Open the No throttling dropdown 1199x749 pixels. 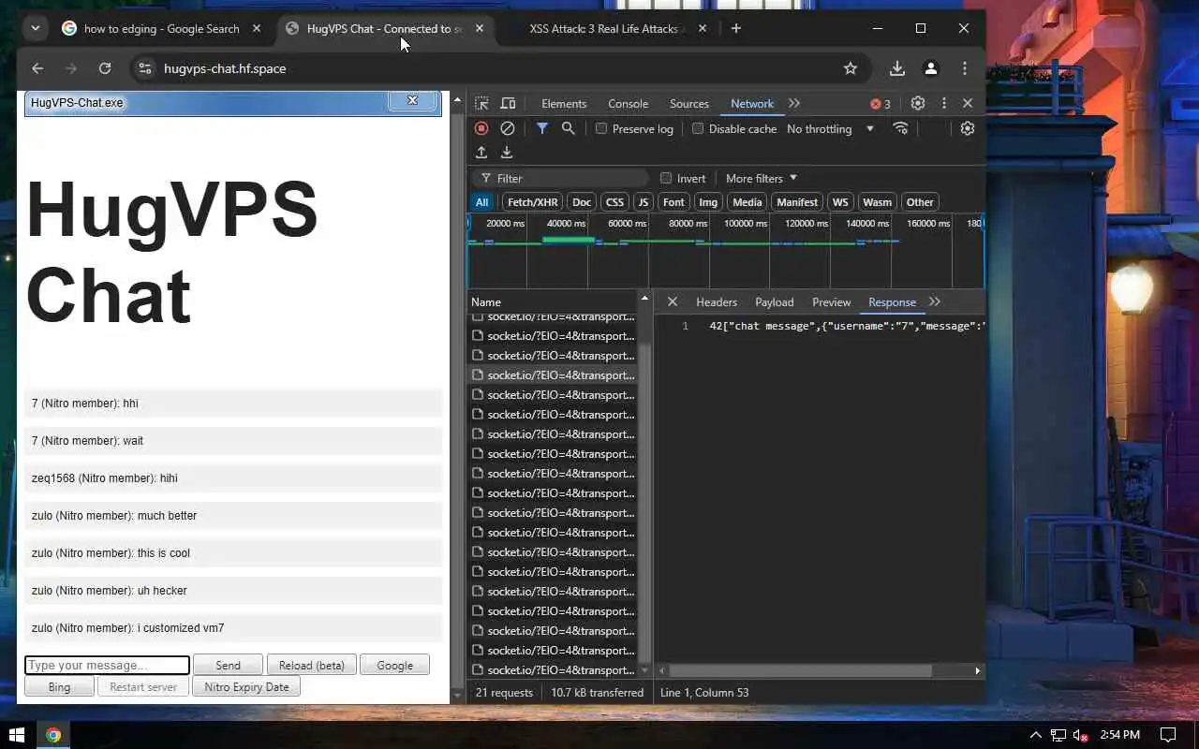click(830, 128)
